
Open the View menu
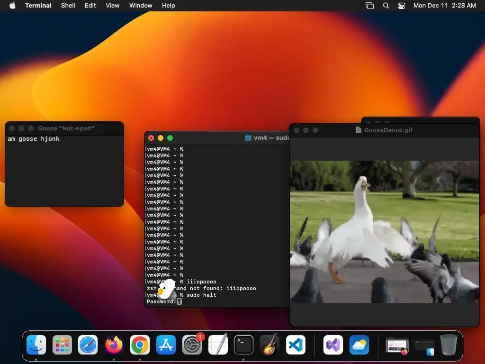click(x=113, y=5)
